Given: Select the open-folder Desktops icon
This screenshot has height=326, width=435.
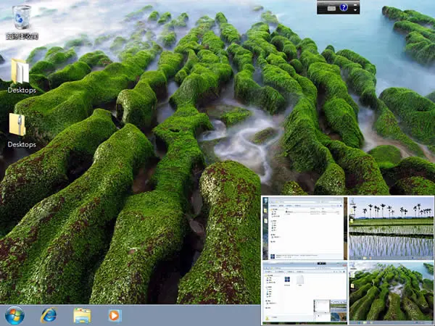Looking at the screenshot, I should tap(20, 71).
